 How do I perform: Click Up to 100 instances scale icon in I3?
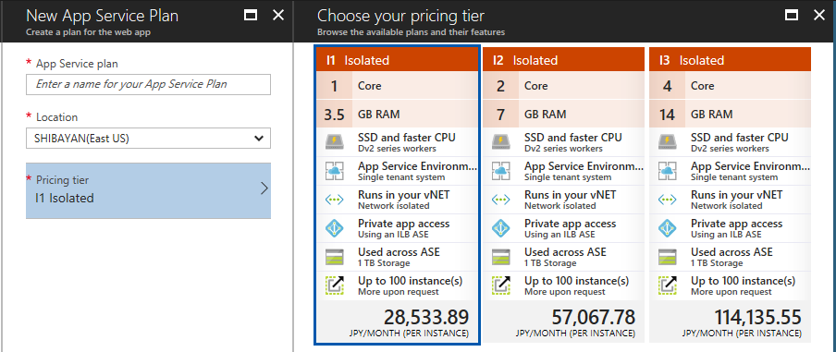click(668, 285)
